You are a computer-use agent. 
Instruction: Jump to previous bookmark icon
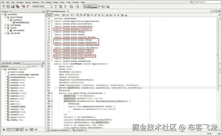[96, 15]
